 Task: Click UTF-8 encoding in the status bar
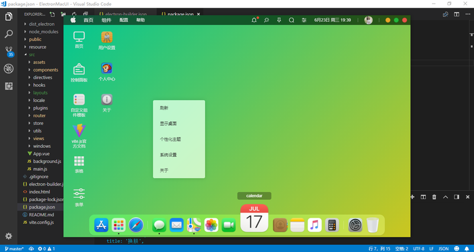[419, 248]
